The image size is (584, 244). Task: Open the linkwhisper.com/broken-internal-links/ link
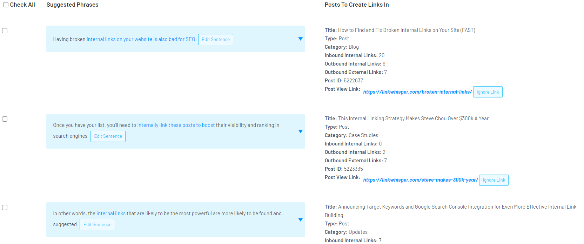pyautogui.click(x=417, y=92)
